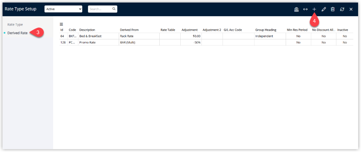Sort by the Id column header
This screenshot has height=152, width=361.
62,30
